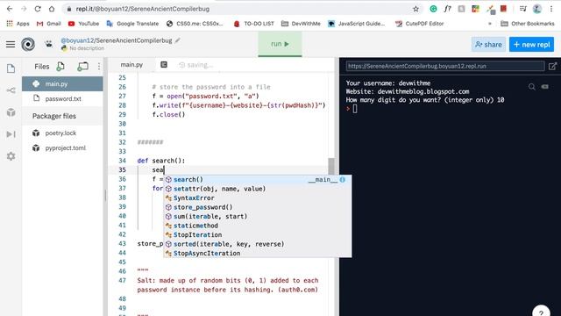Image resolution: width=561 pixels, height=316 pixels.
Task: Toggle the editor layout icon beside tab
Action: tap(164, 64)
